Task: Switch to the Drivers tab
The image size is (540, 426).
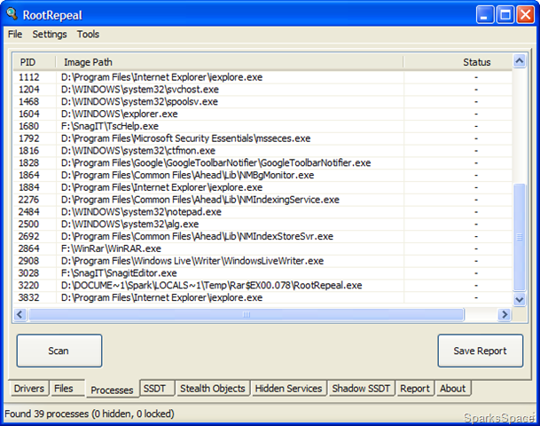Action: 29,389
